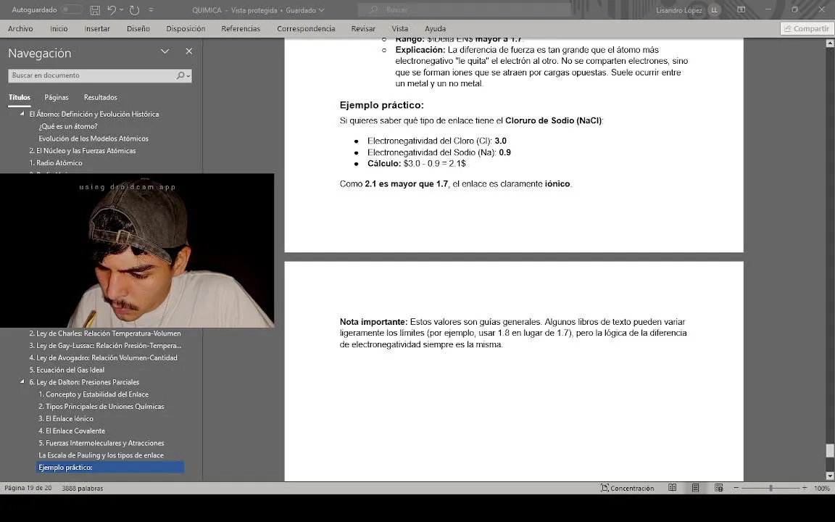Go to La Escala de Pauling heading
This screenshot has height=522, width=835.
coord(101,455)
